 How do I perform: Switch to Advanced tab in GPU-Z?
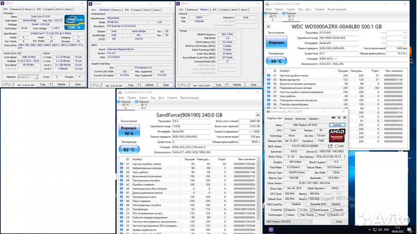point(301,119)
